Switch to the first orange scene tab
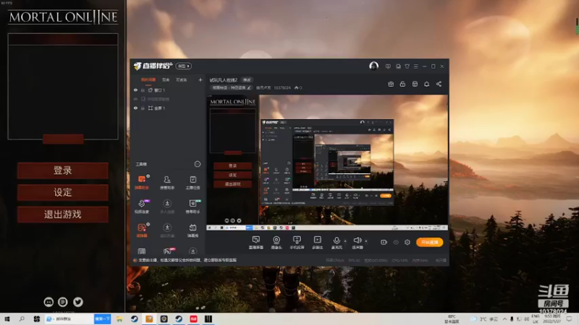579x325 pixels. [148, 80]
